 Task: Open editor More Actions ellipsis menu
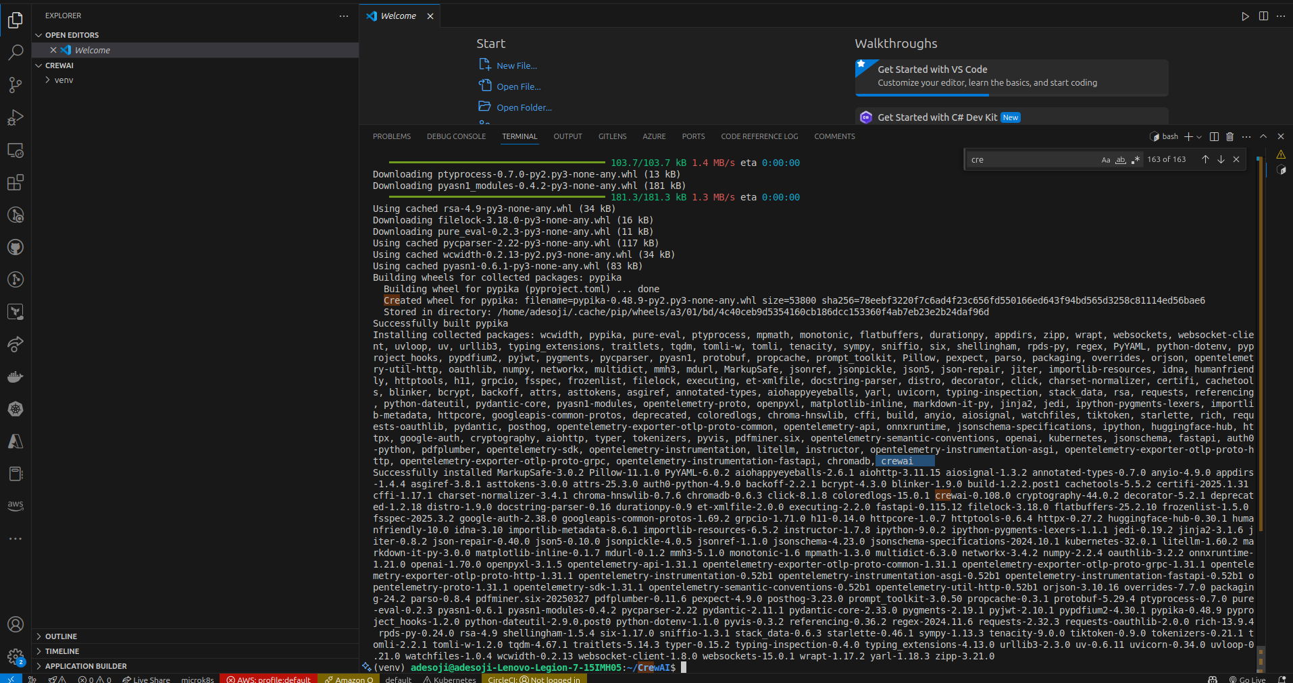[1281, 16]
